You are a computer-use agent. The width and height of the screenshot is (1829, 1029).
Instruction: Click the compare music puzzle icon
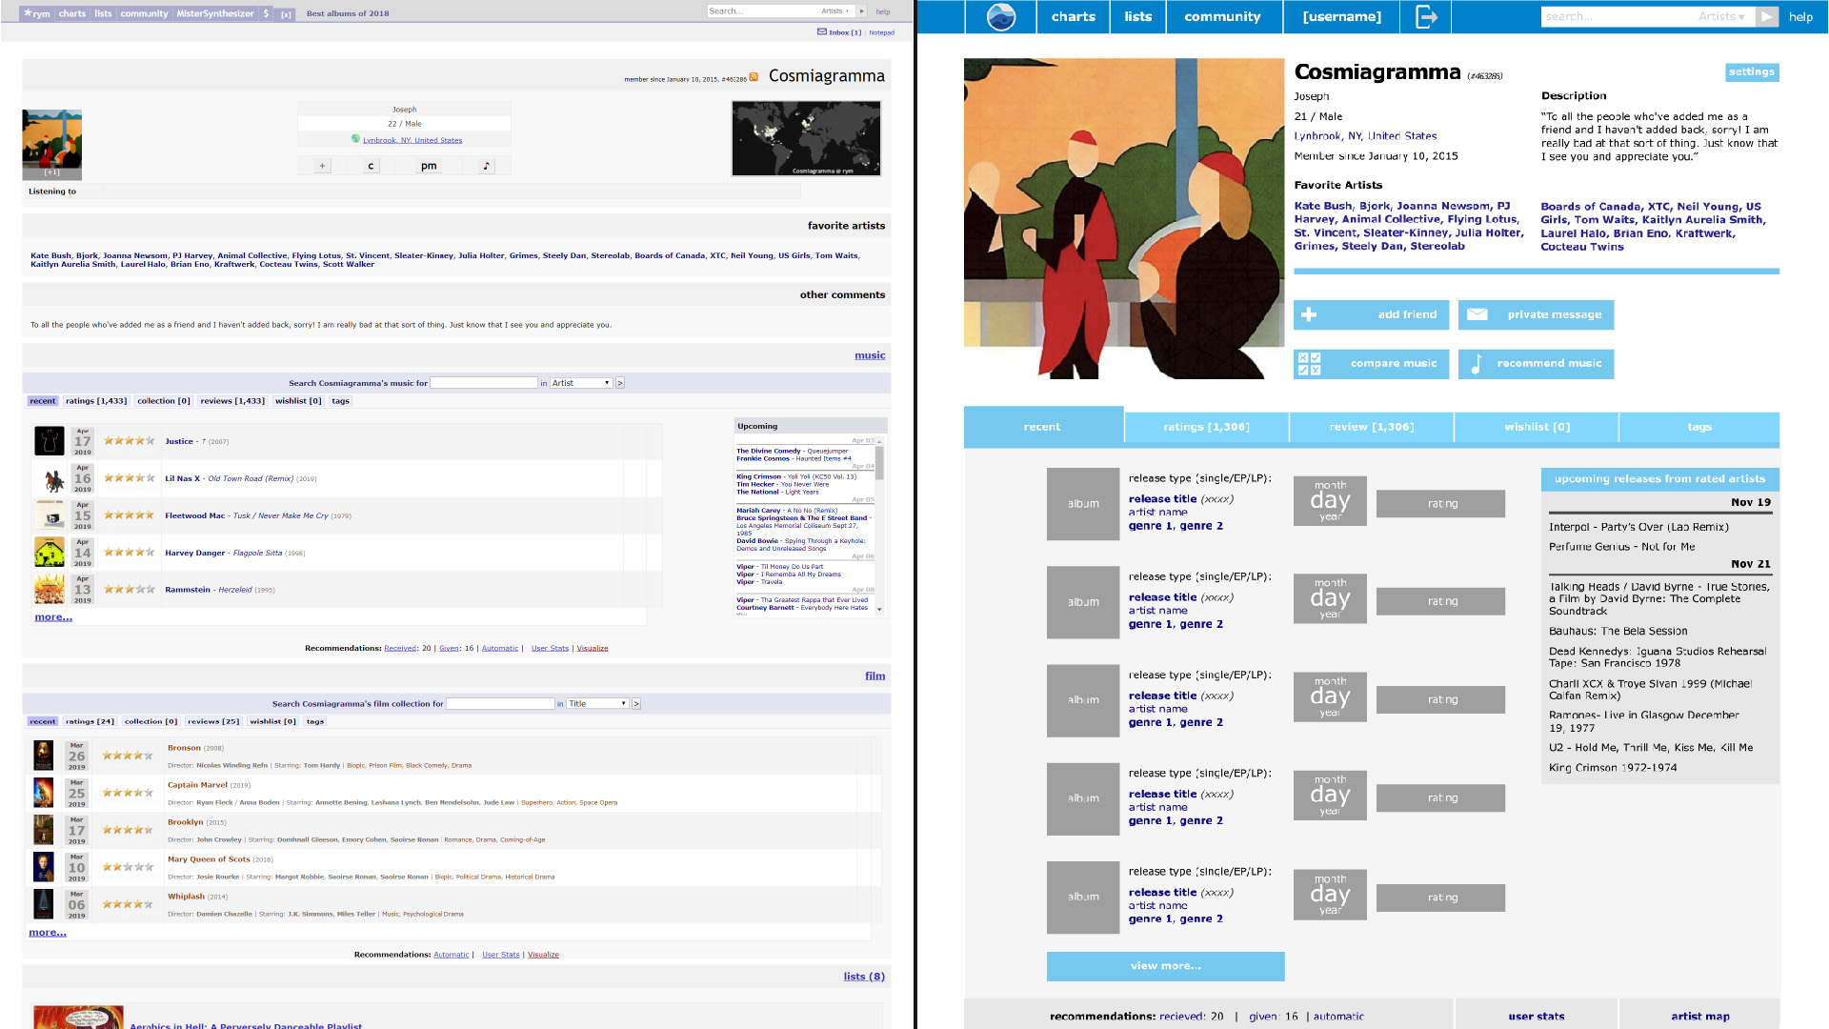1312,363
